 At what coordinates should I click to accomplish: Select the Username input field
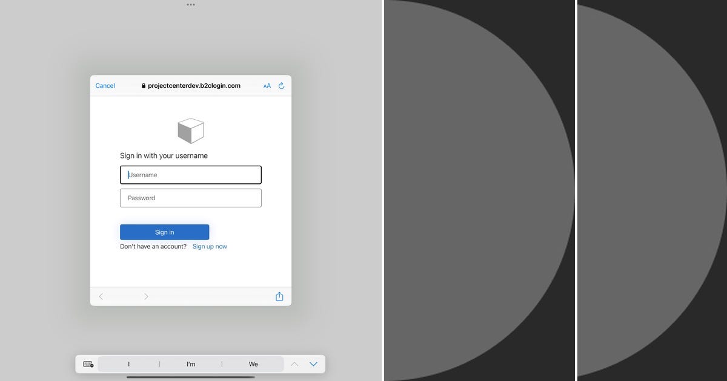(191, 175)
